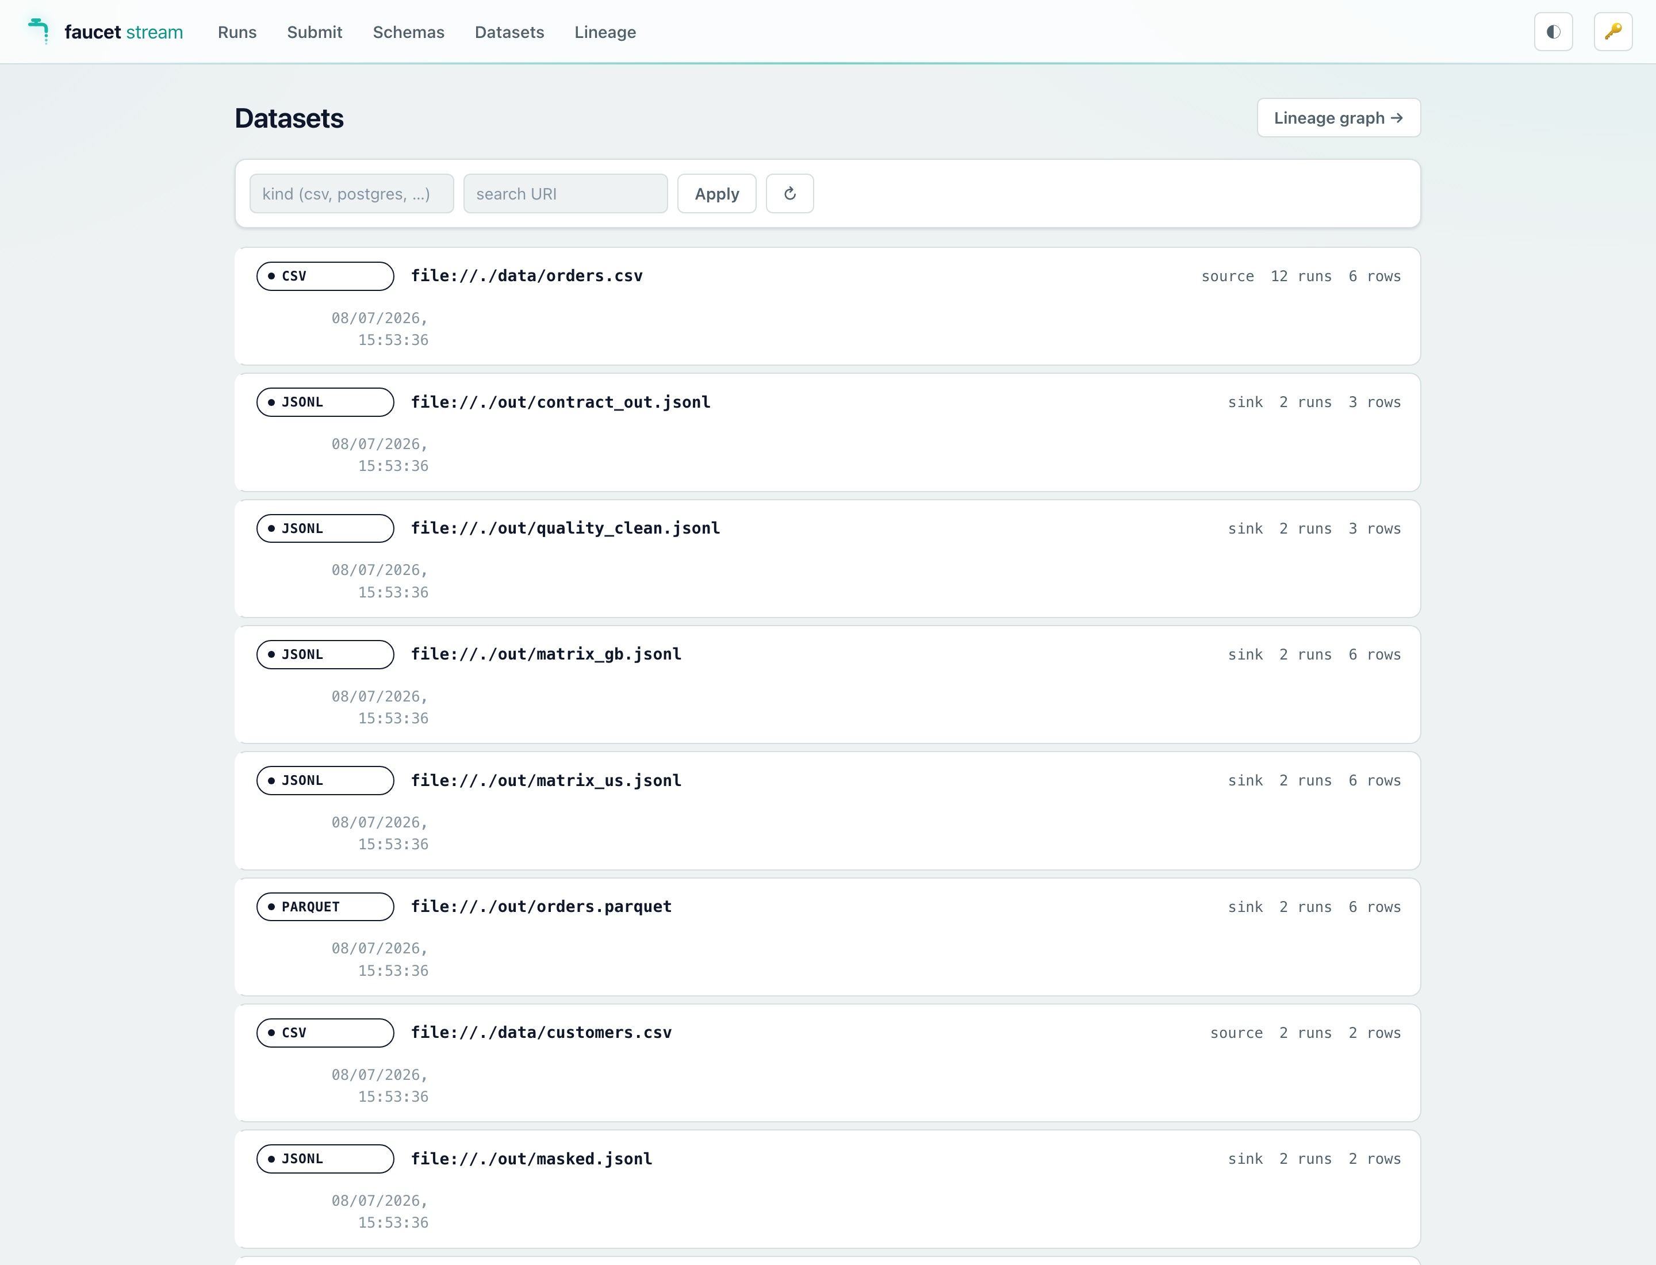Open the Runs nav item
Screen dimensions: 1656x1265
[x=237, y=32]
